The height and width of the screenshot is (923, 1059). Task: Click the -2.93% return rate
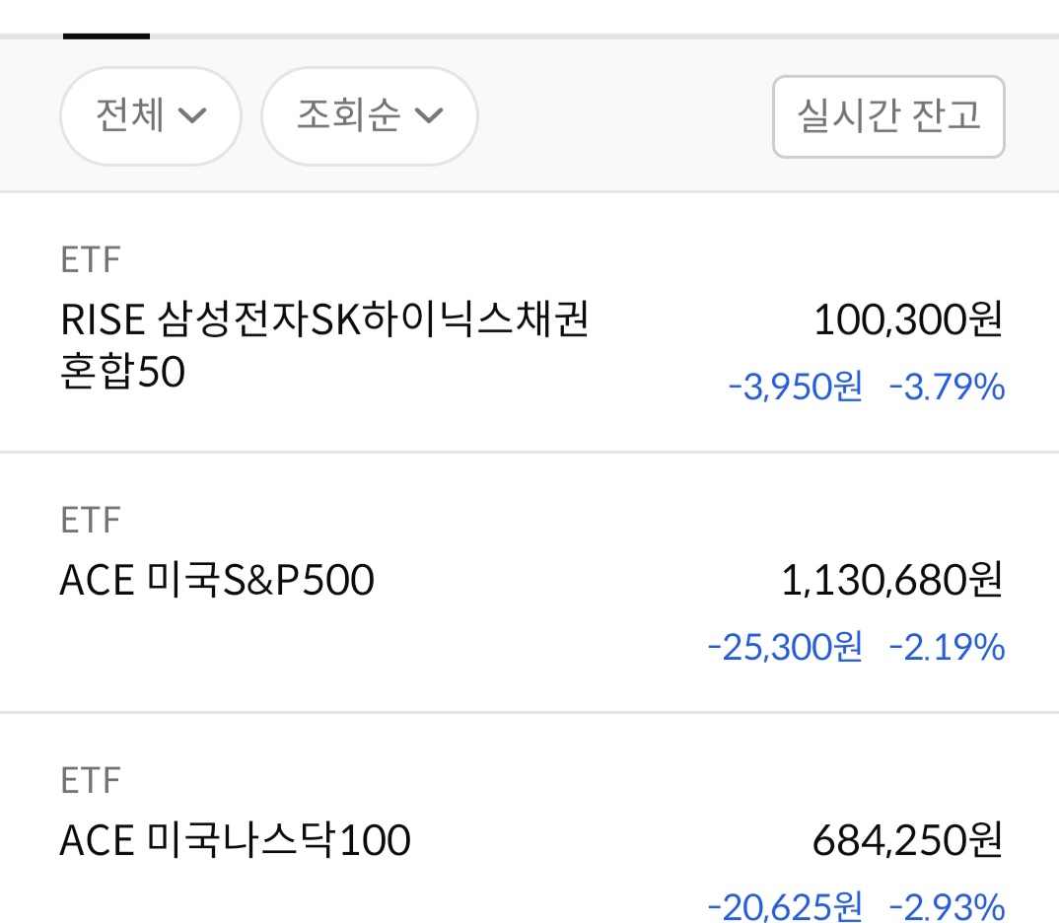pos(947,905)
